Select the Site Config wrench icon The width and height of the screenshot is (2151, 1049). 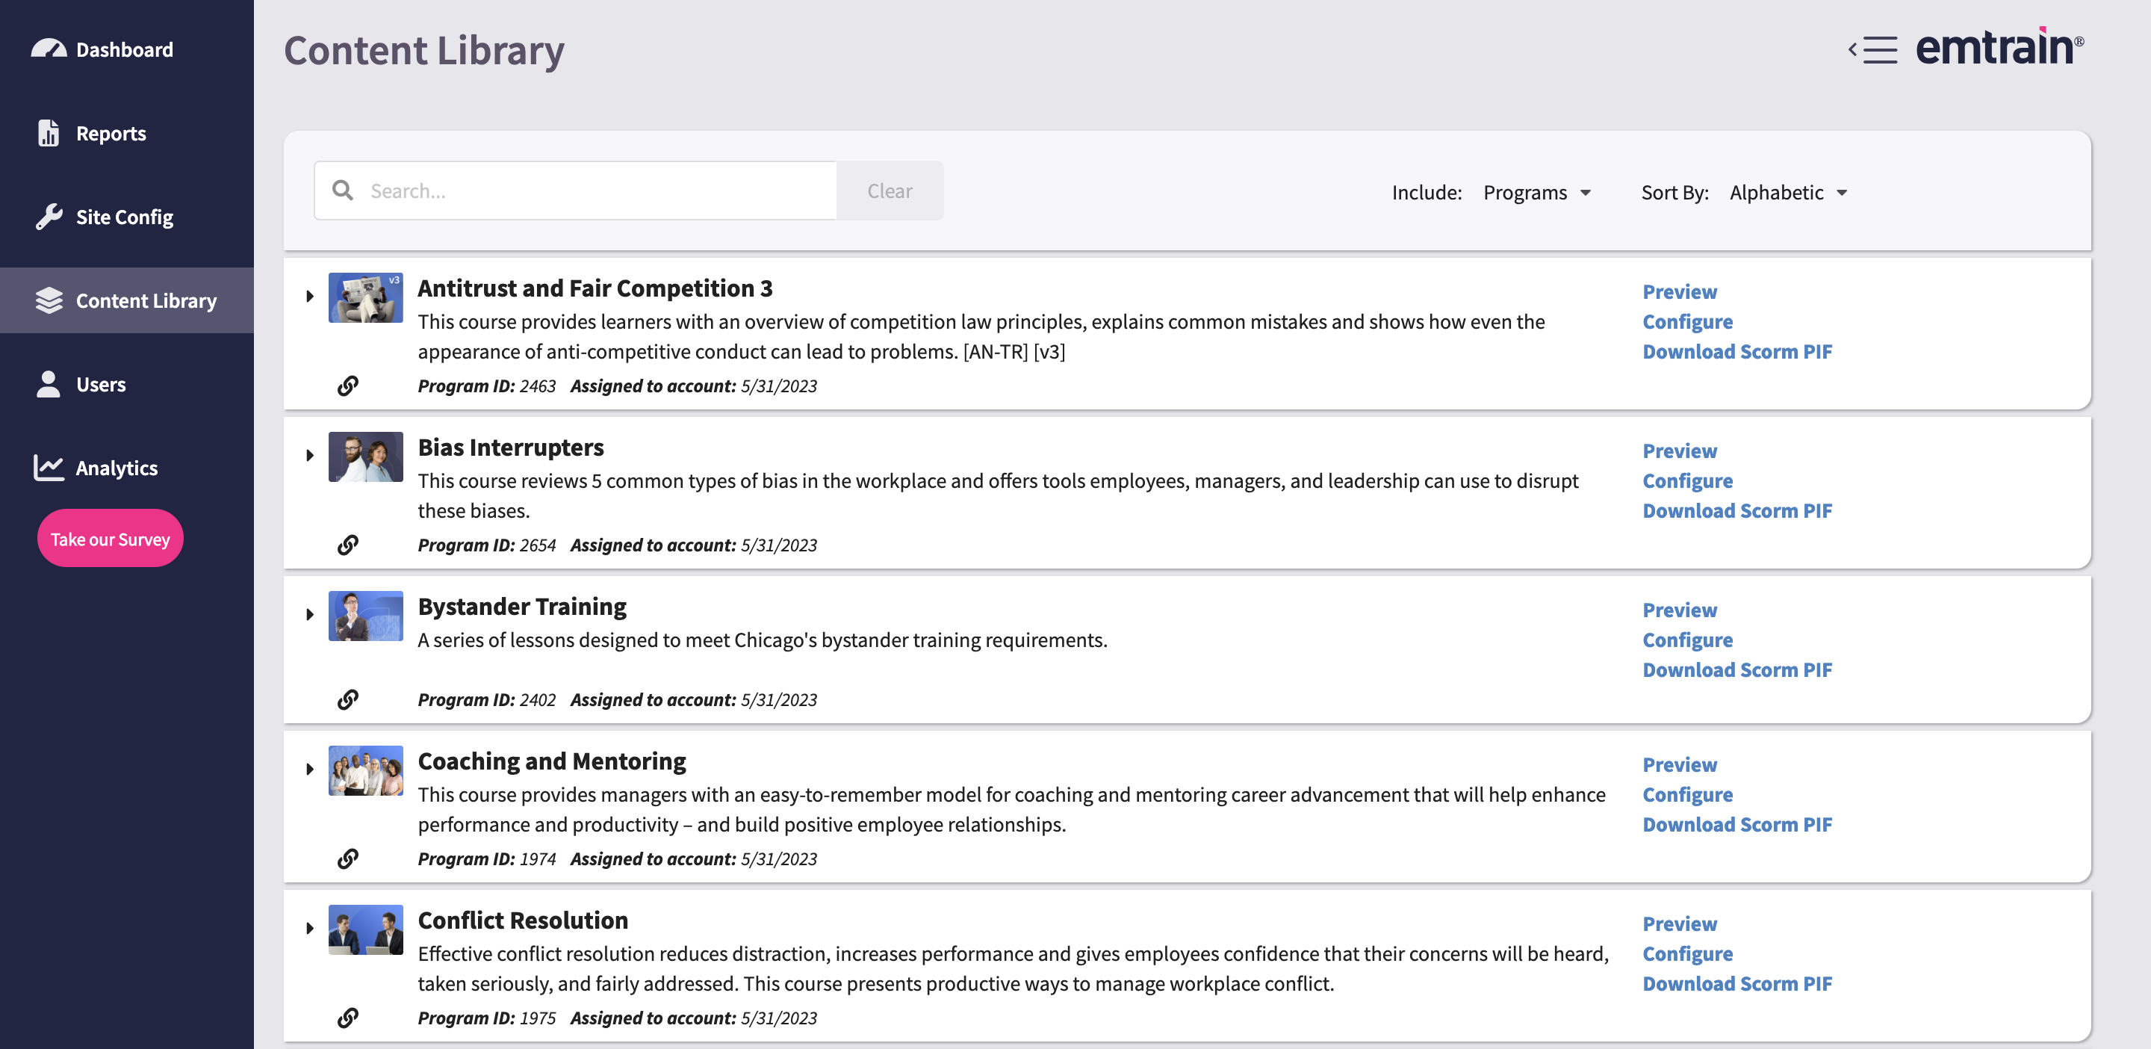point(49,217)
